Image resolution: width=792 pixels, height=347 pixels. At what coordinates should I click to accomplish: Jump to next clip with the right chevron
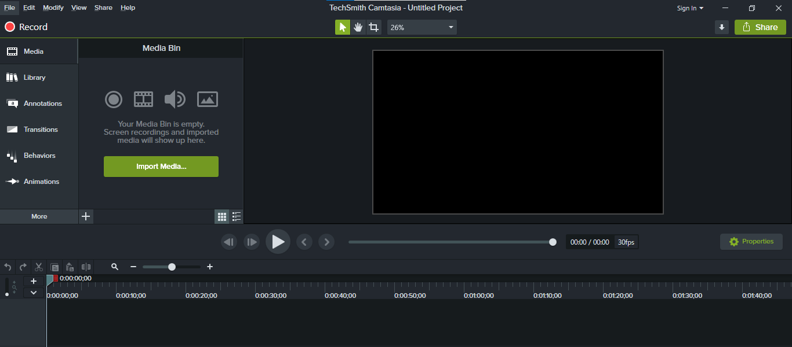[x=326, y=242]
